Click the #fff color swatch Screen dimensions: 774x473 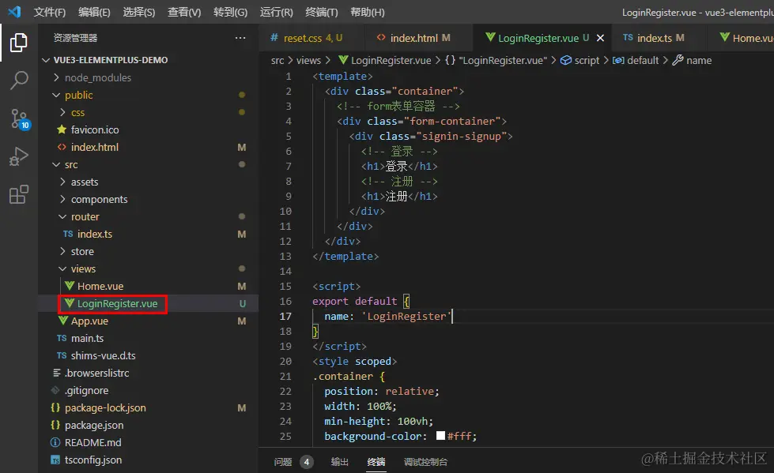coord(441,436)
